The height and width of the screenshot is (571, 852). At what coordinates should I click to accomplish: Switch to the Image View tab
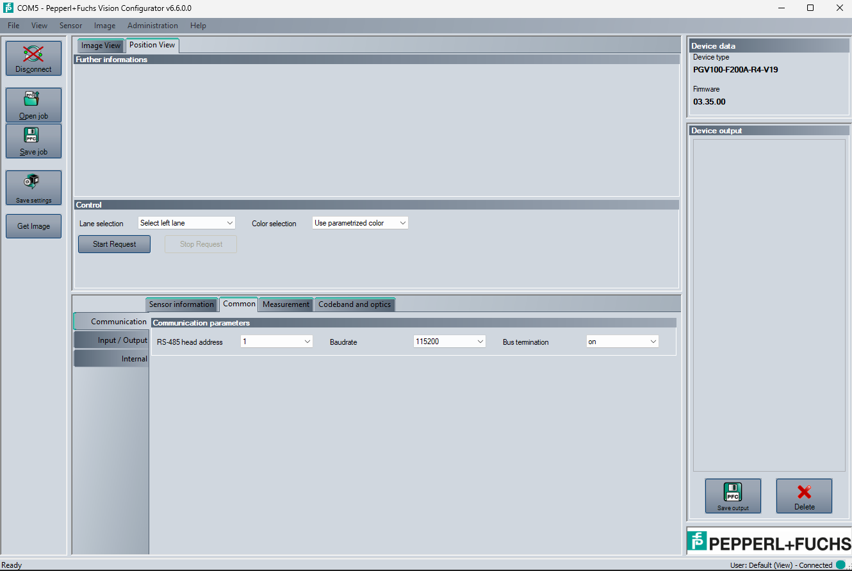(101, 46)
